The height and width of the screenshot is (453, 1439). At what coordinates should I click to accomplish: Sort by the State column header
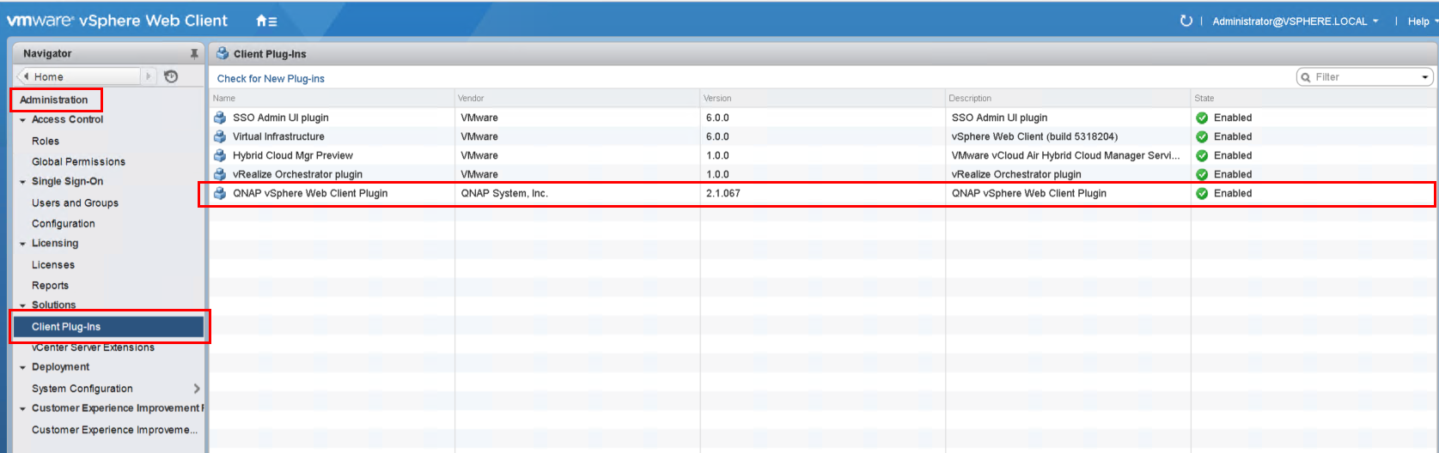pyautogui.click(x=1314, y=98)
